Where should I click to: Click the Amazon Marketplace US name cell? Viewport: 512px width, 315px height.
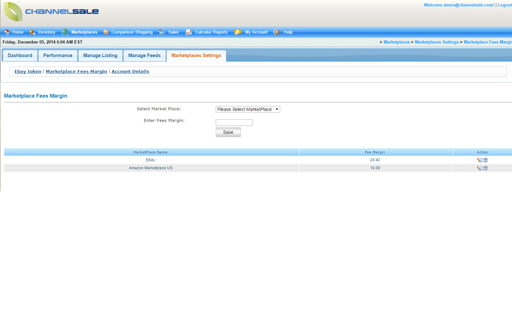click(150, 168)
